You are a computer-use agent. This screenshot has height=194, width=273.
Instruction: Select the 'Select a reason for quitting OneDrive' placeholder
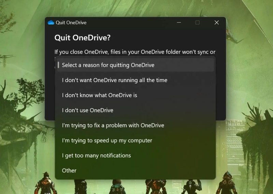[135, 65]
